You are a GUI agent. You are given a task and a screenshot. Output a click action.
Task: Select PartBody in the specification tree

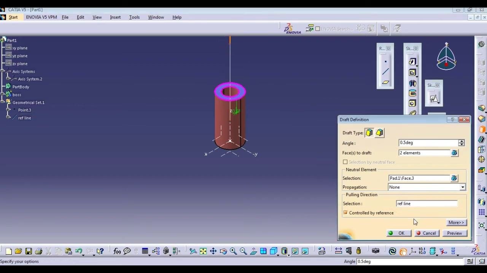tap(21, 87)
